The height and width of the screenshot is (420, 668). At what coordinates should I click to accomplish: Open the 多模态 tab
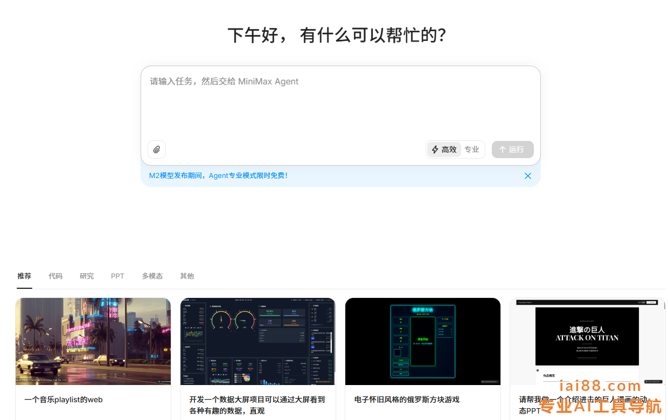click(152, 276)
